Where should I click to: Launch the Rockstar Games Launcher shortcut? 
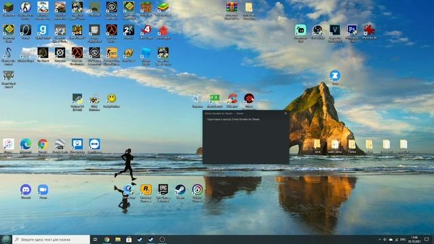146,190
